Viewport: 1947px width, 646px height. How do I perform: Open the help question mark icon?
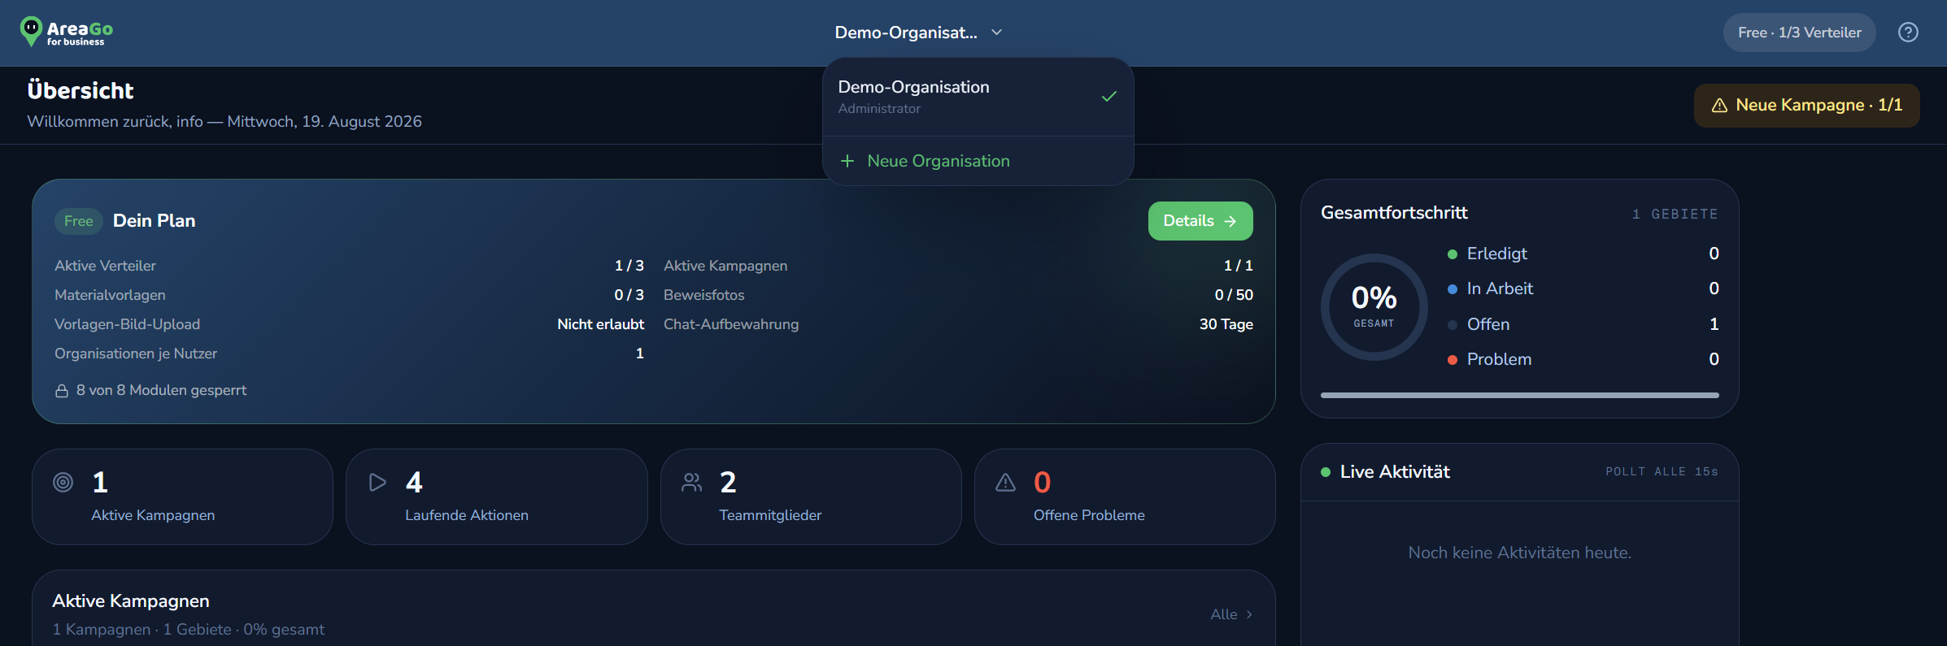[x=1908, y=33]
